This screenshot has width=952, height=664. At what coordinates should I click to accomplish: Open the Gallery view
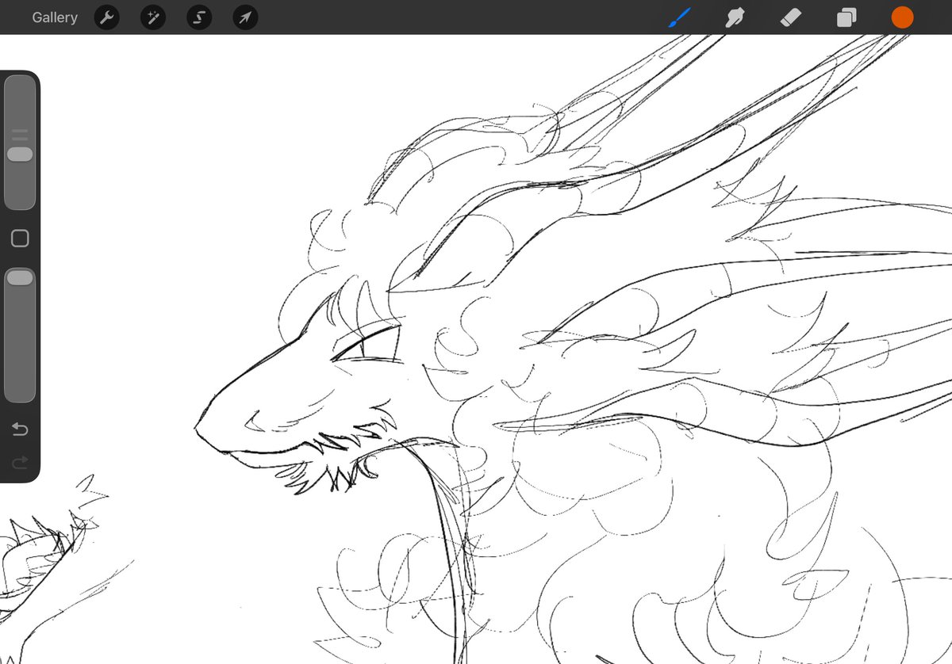[x=55, y=17]
